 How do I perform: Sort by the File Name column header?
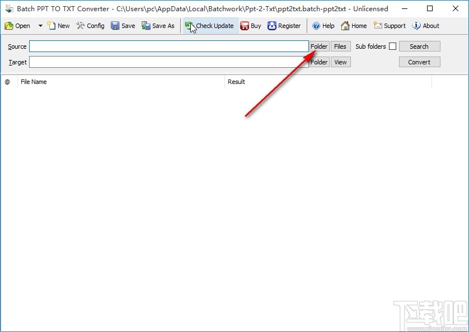click(x=34, y=82)
